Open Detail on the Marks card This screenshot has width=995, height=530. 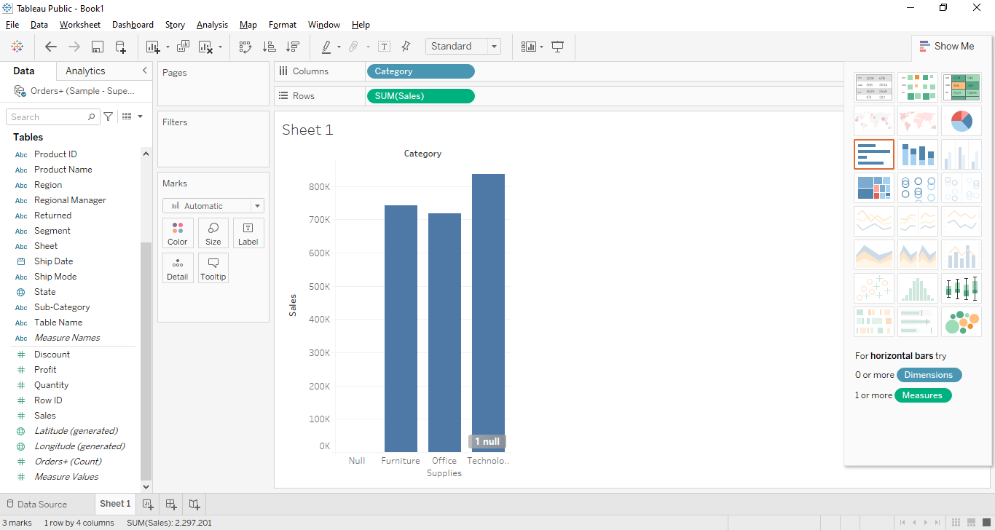tap(178, 268)
